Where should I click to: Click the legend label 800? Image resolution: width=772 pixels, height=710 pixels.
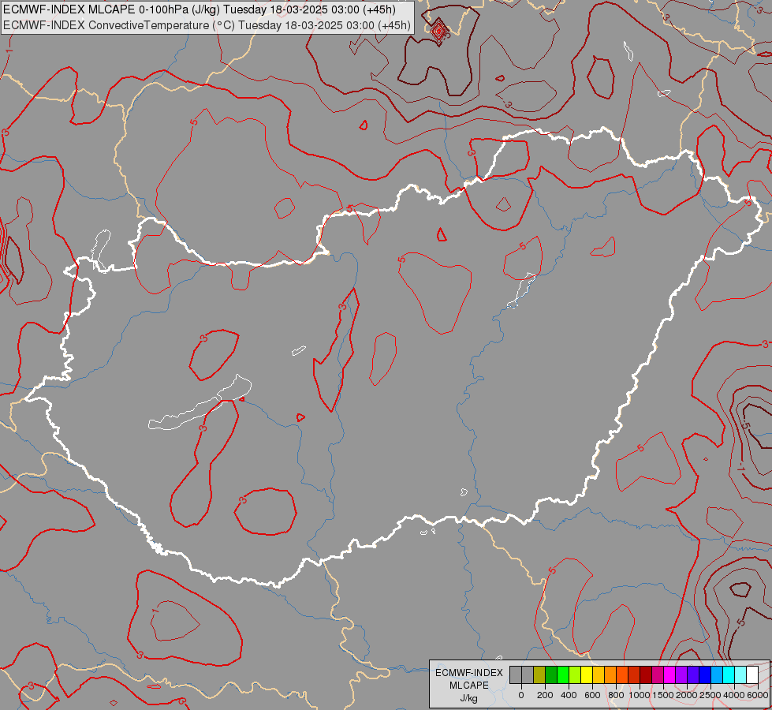[616, 695]
